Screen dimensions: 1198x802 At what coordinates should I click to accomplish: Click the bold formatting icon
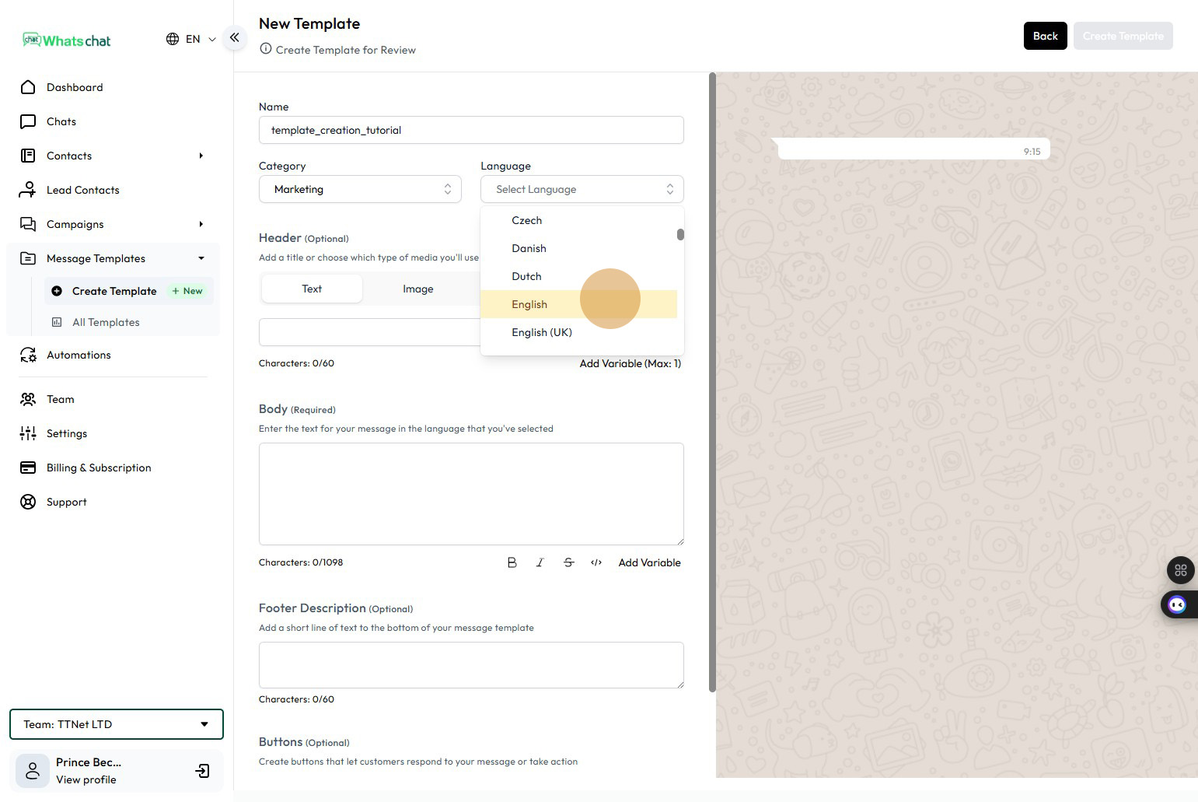pyautogui.click(x=512, y=562)
